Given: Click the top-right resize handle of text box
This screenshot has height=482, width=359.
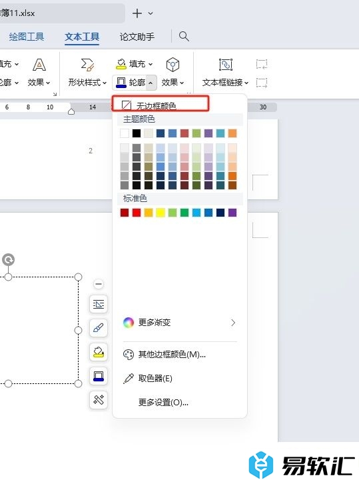Looking at the screenshot, I should tap(79, 277).
